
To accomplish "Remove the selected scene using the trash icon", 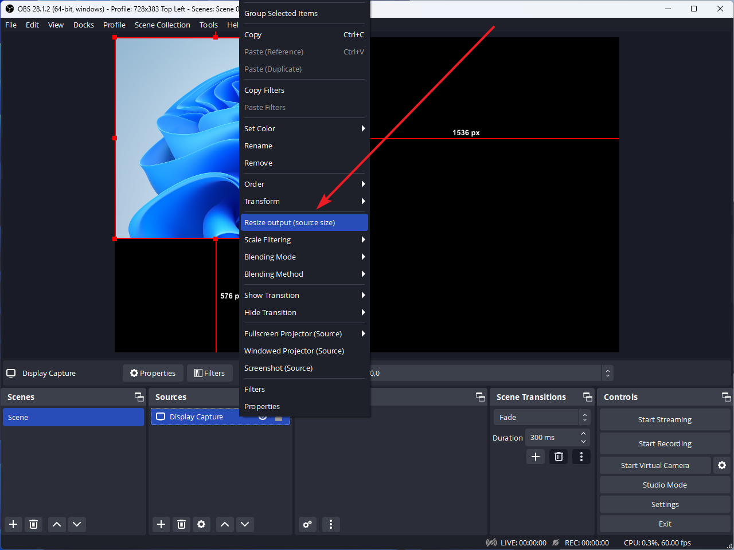I will pos(34,524).
